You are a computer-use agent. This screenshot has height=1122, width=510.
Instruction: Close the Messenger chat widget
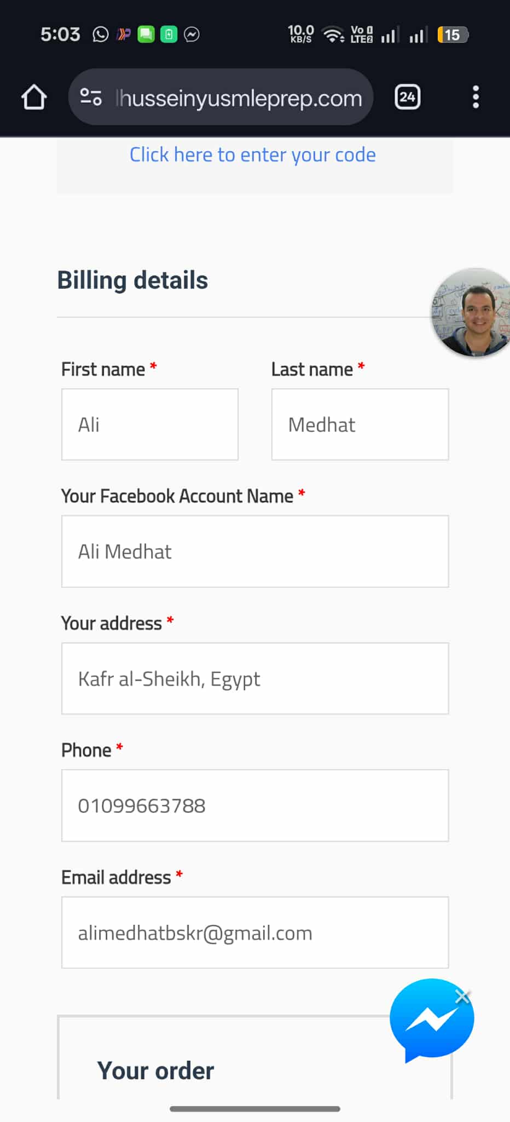(462, 997)
